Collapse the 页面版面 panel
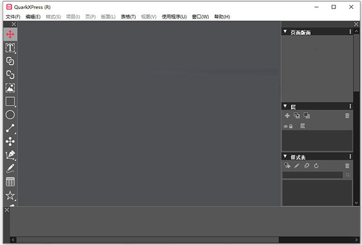This screenshot has height=245, width=362. [285, 31]
